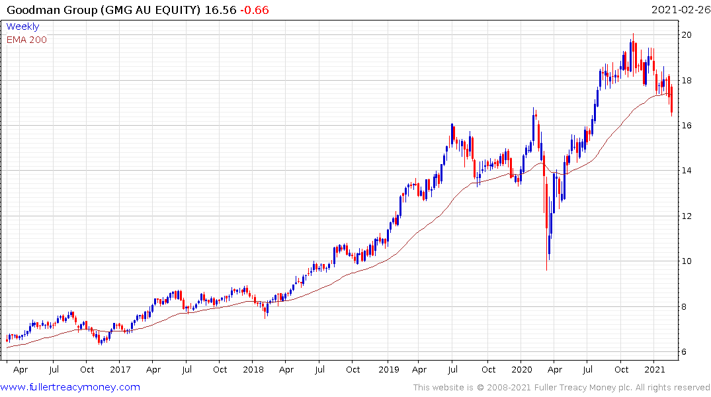Click the x-axis label 2021

[654, 369]
